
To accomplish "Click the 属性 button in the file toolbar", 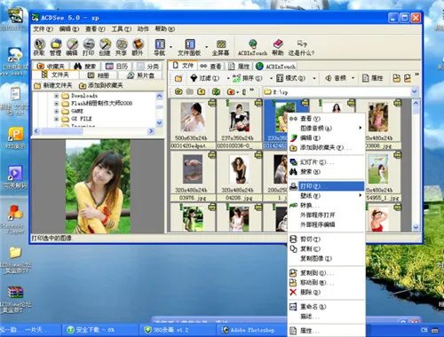I will pos(373,78).
